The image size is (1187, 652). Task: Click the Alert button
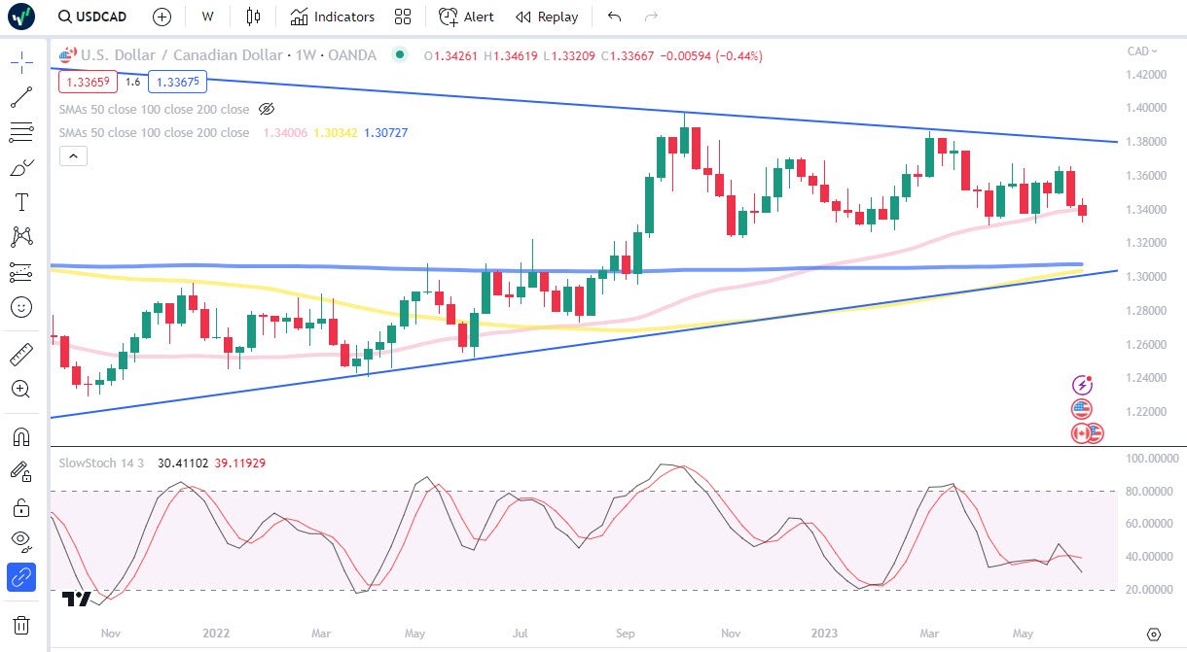click(x=467, y=17)
